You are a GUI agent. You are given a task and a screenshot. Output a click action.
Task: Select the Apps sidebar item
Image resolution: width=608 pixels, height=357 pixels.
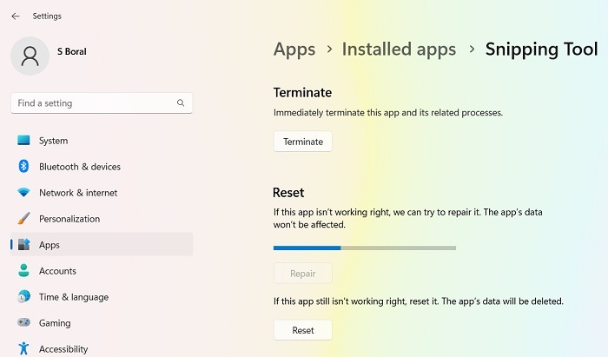click(x=102, y=244)
